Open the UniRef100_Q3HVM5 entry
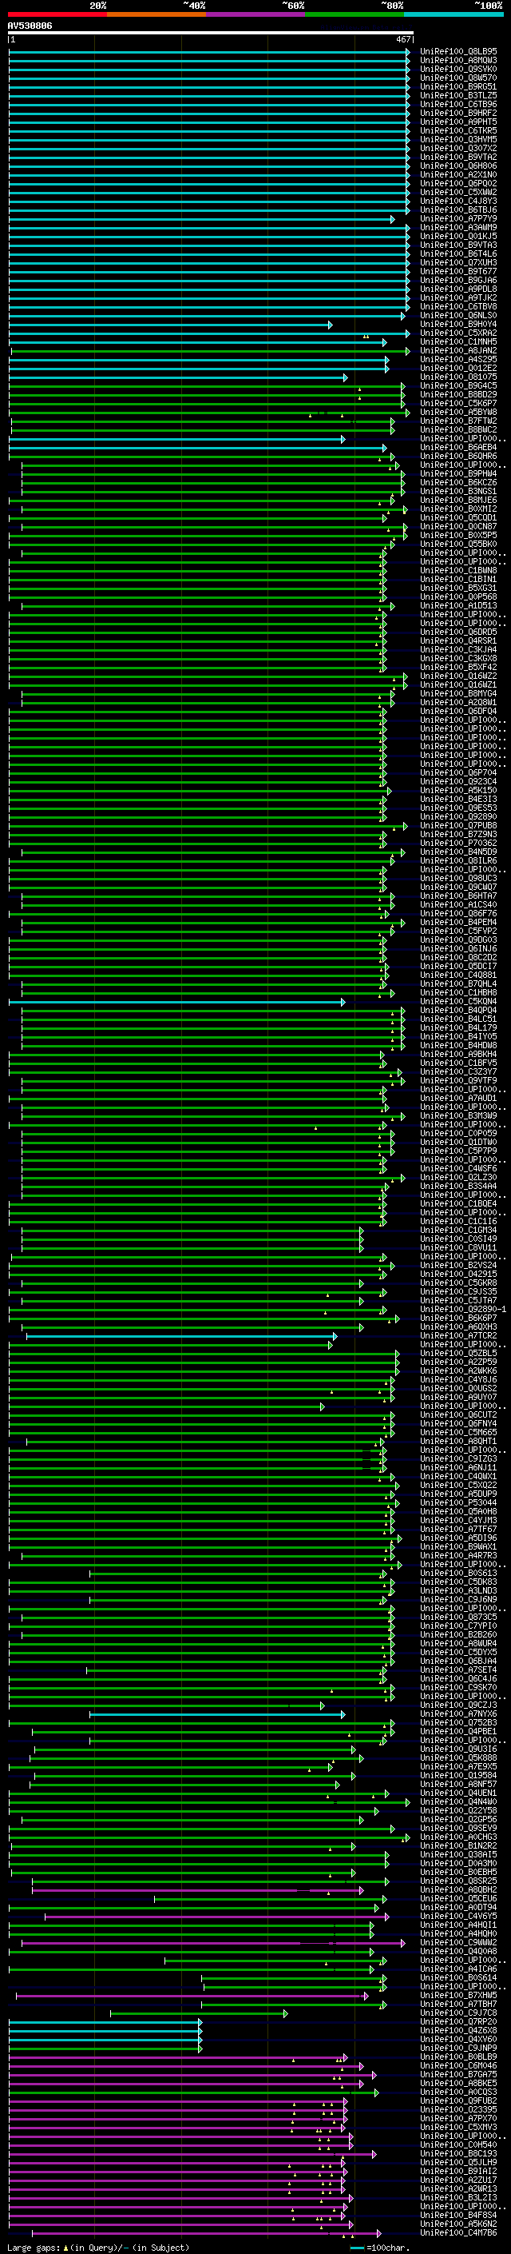Image resolution: width=511 pixels, height=2254 pixels. point(458,139)
